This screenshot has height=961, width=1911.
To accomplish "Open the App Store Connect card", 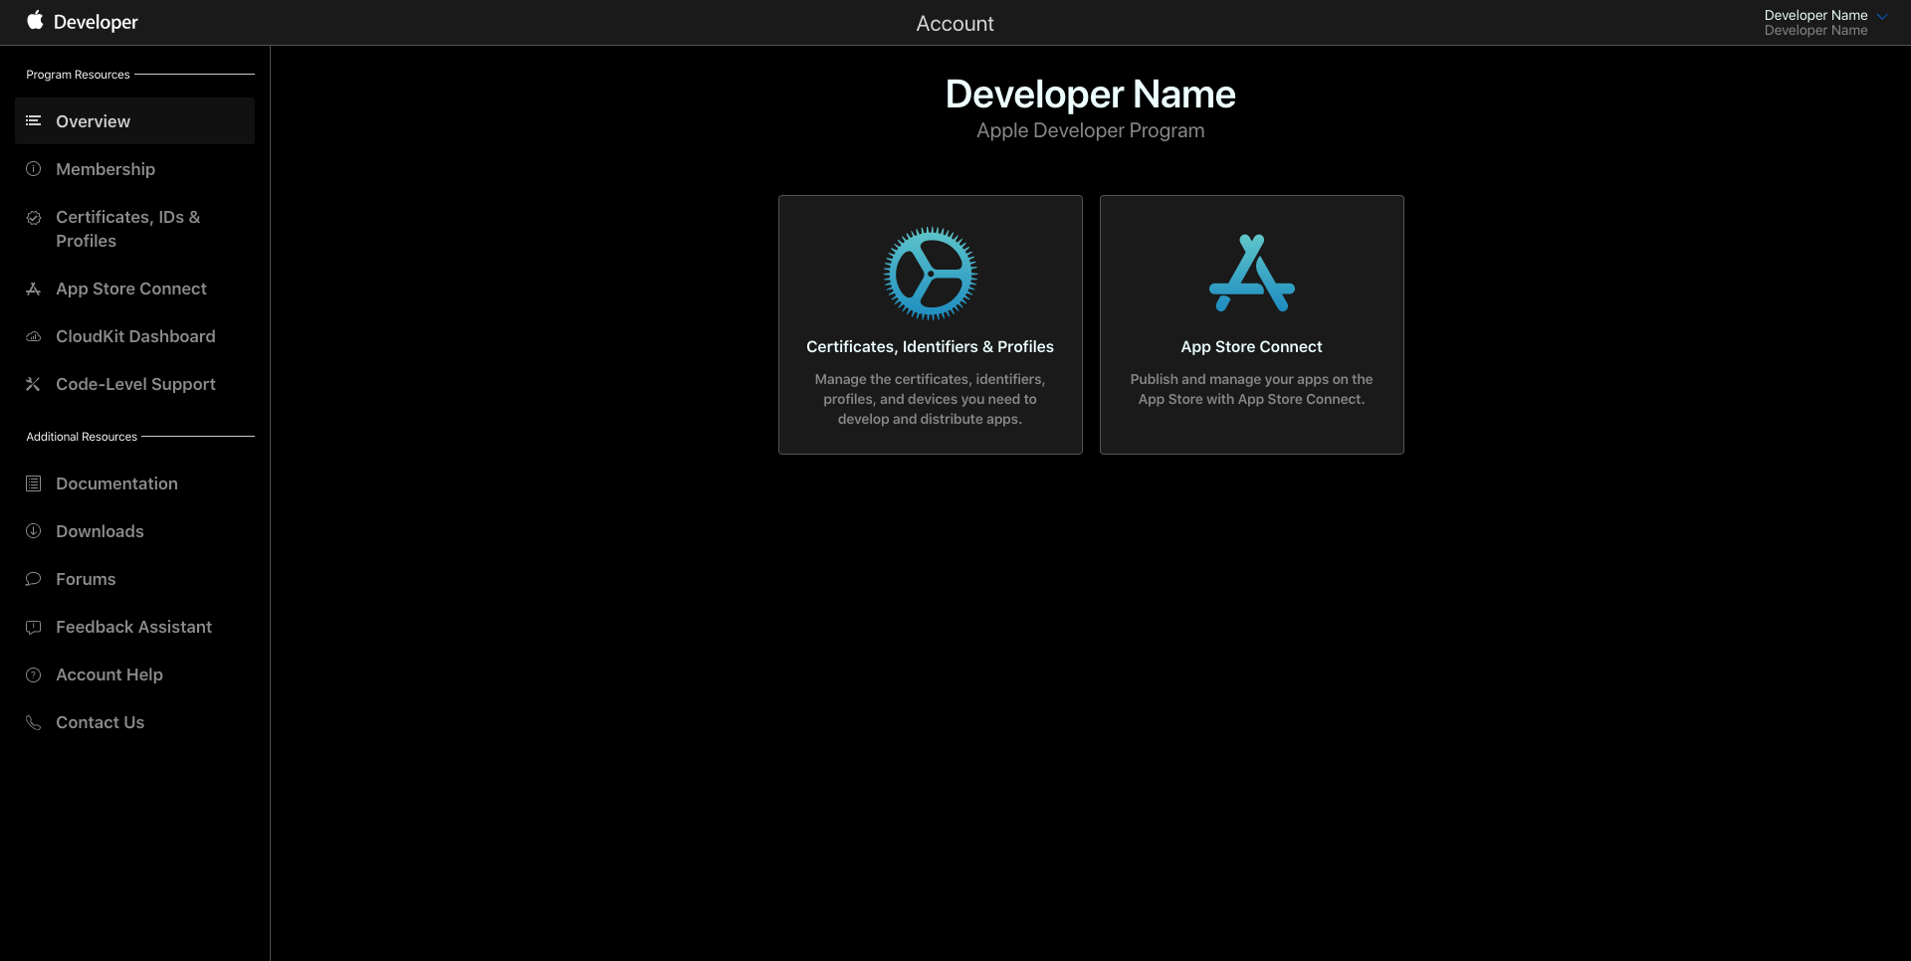I will point(1251,324).
